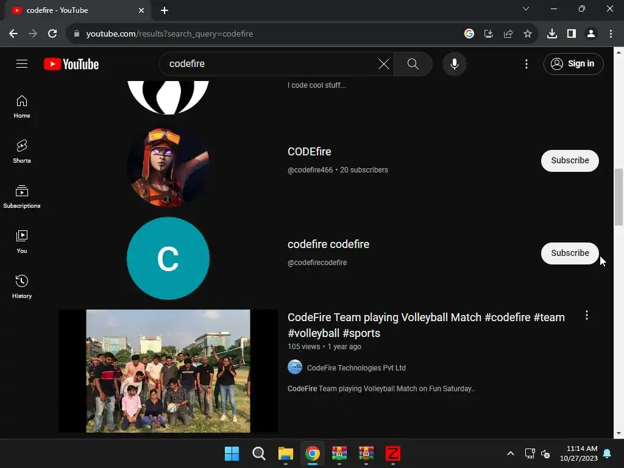Click the zebra-striped channel avatar

(168, 97)
